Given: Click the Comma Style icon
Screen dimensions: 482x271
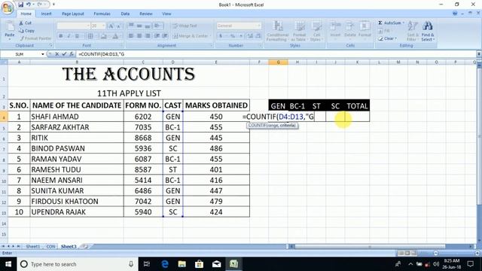Looking at the screenshot, I should pyautogui.click(x=241, y=36).
